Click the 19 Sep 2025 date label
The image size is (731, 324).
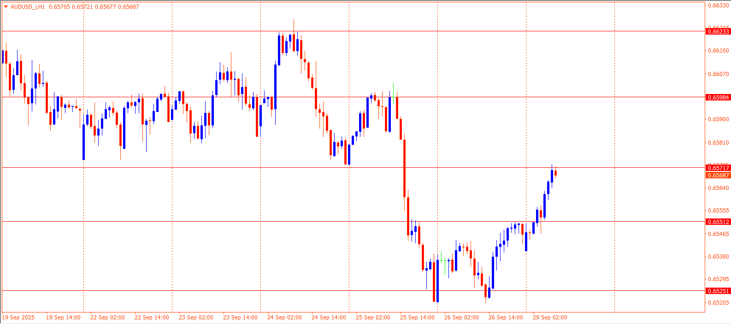click(x=18, y=318)
